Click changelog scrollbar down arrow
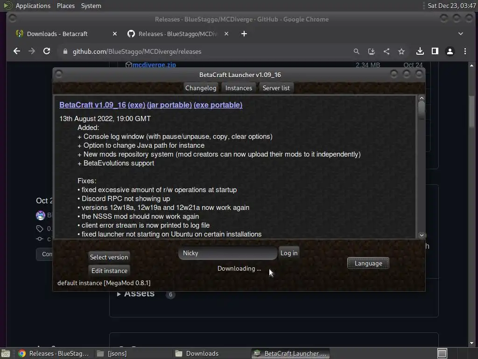Image resolution: width=478 pixels, height=359 pixels. (422, 235)
